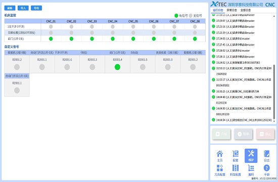Click the blue 刷新 refresh button

10,8
